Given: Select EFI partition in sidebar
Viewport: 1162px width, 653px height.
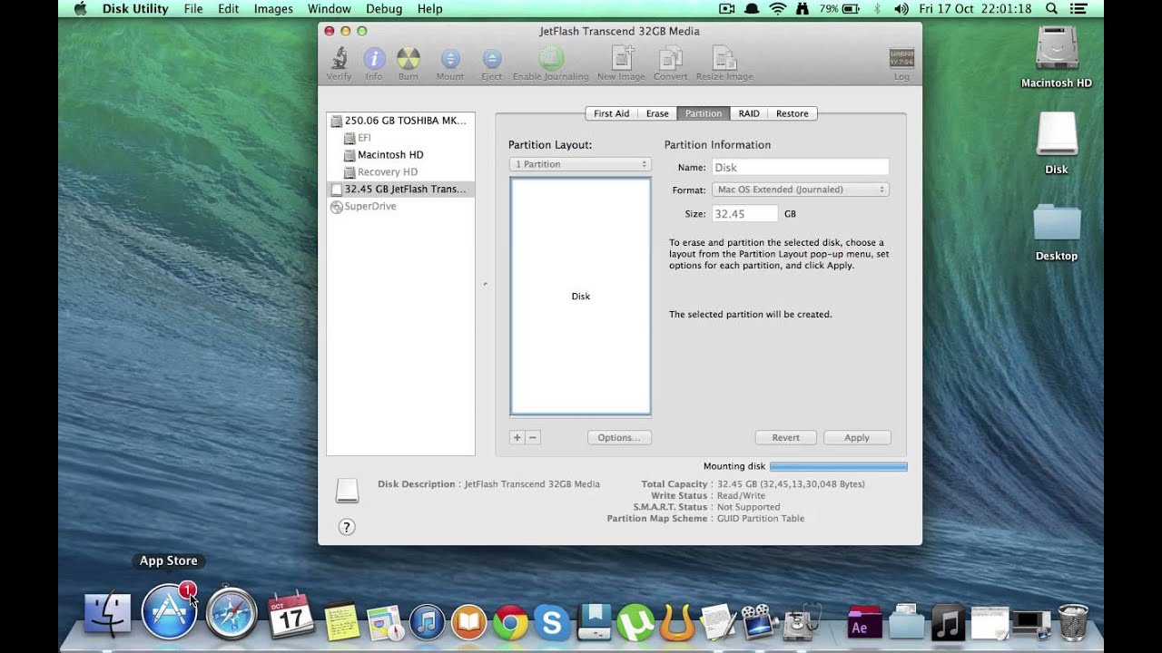Looking at the screenshot, I should click(400, 138).
